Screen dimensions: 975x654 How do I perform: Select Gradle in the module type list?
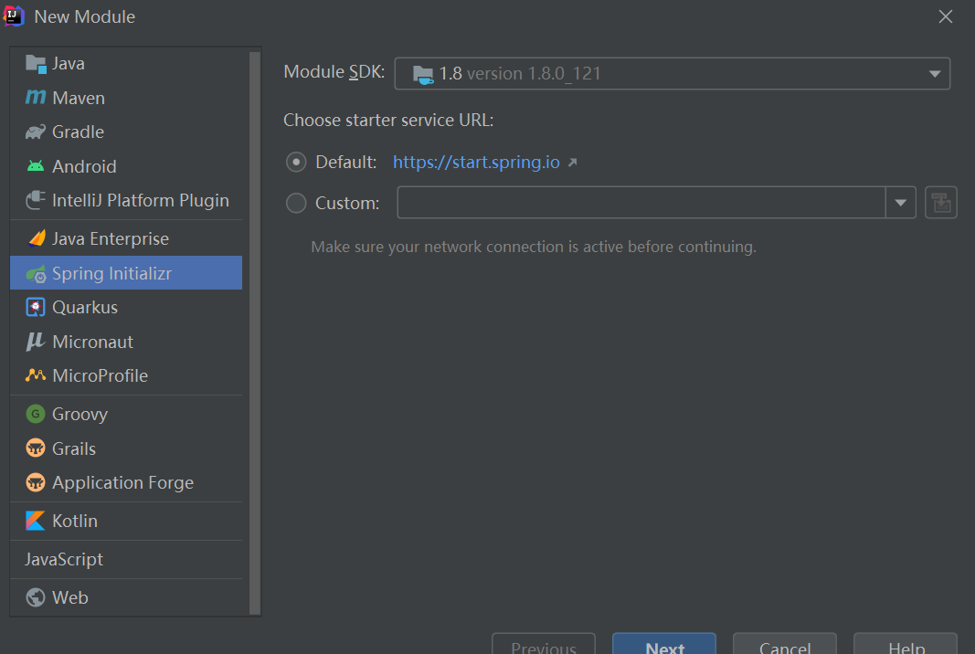coord(126,132)
